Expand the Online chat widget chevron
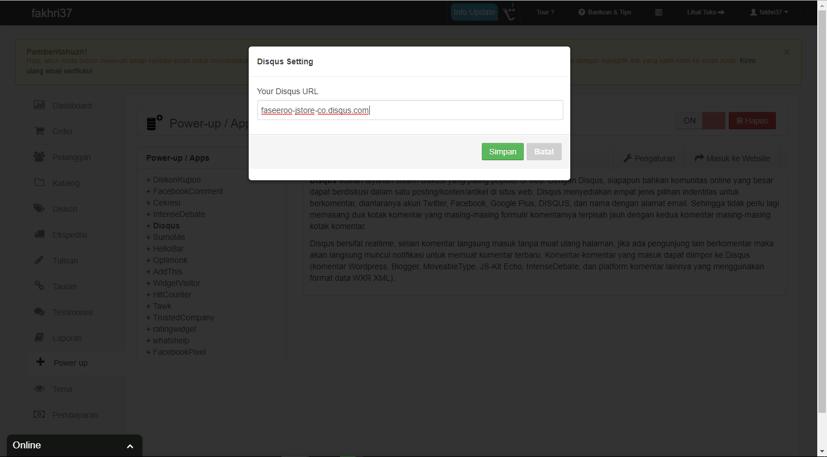 (130, 446)
